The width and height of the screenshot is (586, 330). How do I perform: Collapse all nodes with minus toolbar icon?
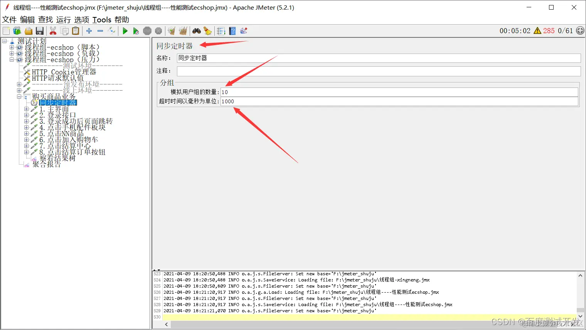click(100, 31)
